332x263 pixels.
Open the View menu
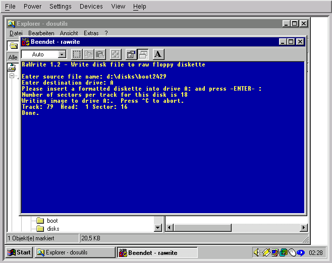118,7
